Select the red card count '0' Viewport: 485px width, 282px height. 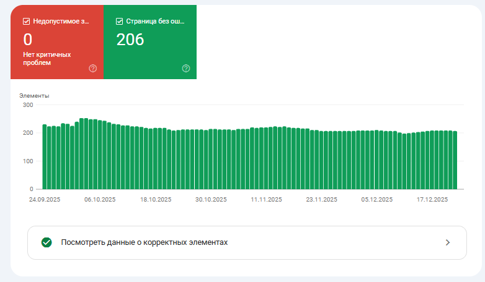pos(27,40)
